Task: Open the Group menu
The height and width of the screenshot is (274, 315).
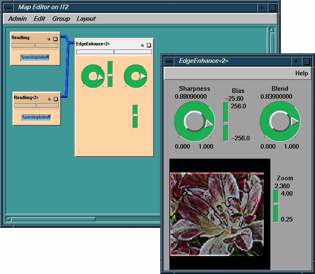Action: [61, 19]
